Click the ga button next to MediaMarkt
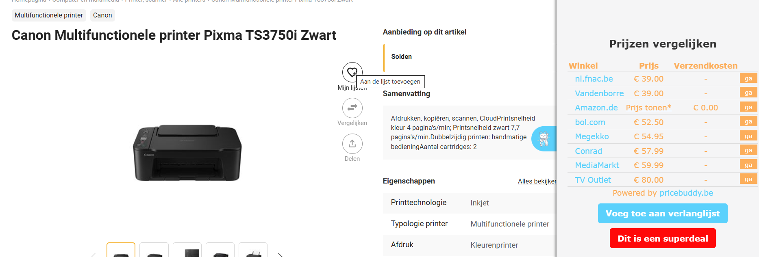Viewport: 759px width, 257px height. pyautogui.click(x=748, y=164)
